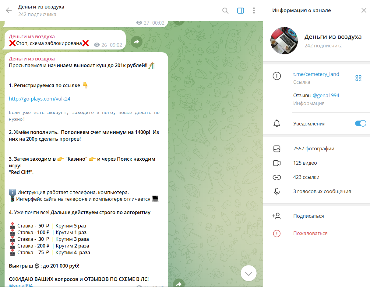Close the channel info panel
The image size is (370, 287).
[x=364, y=10]
